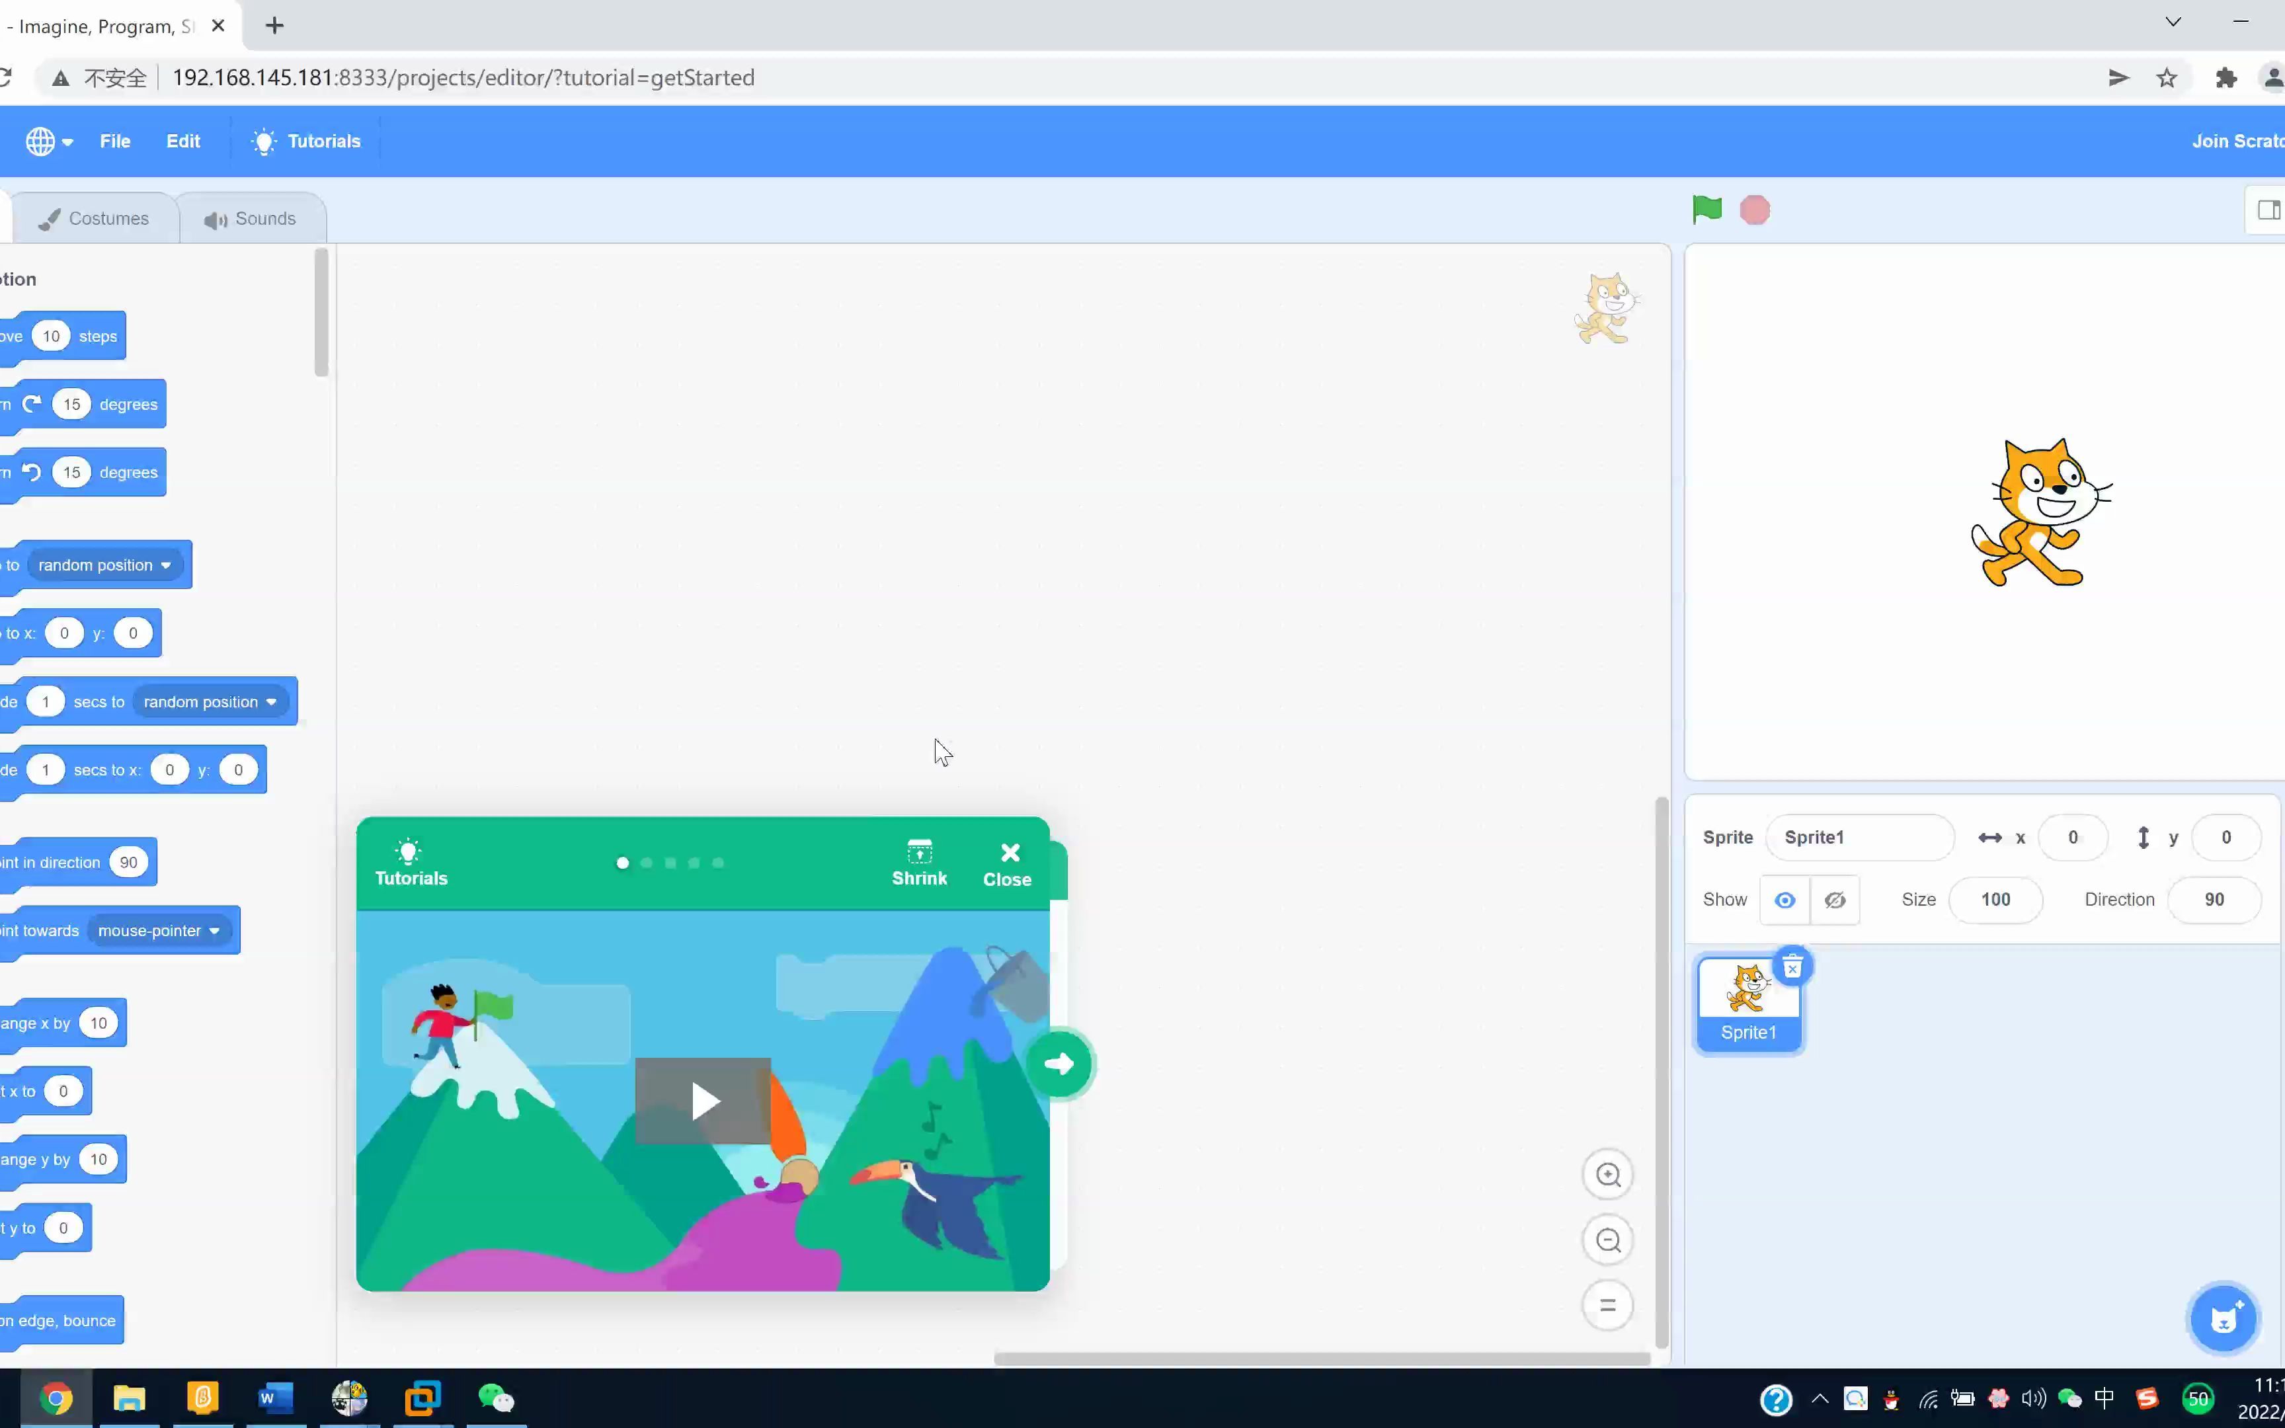2285x1428 pixels.
Task: Go to the next tutorial step arrow
Action: (1059, 1064)
